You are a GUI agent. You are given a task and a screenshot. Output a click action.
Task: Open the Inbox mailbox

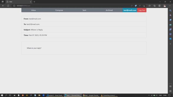coord(34,10)
